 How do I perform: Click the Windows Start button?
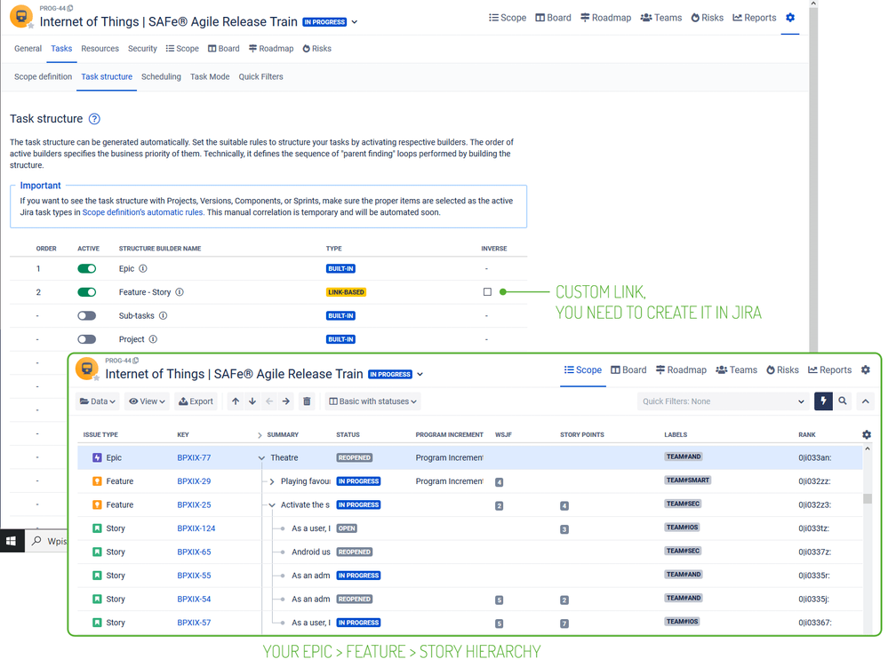pyautogui.click(x=11, y=542)
